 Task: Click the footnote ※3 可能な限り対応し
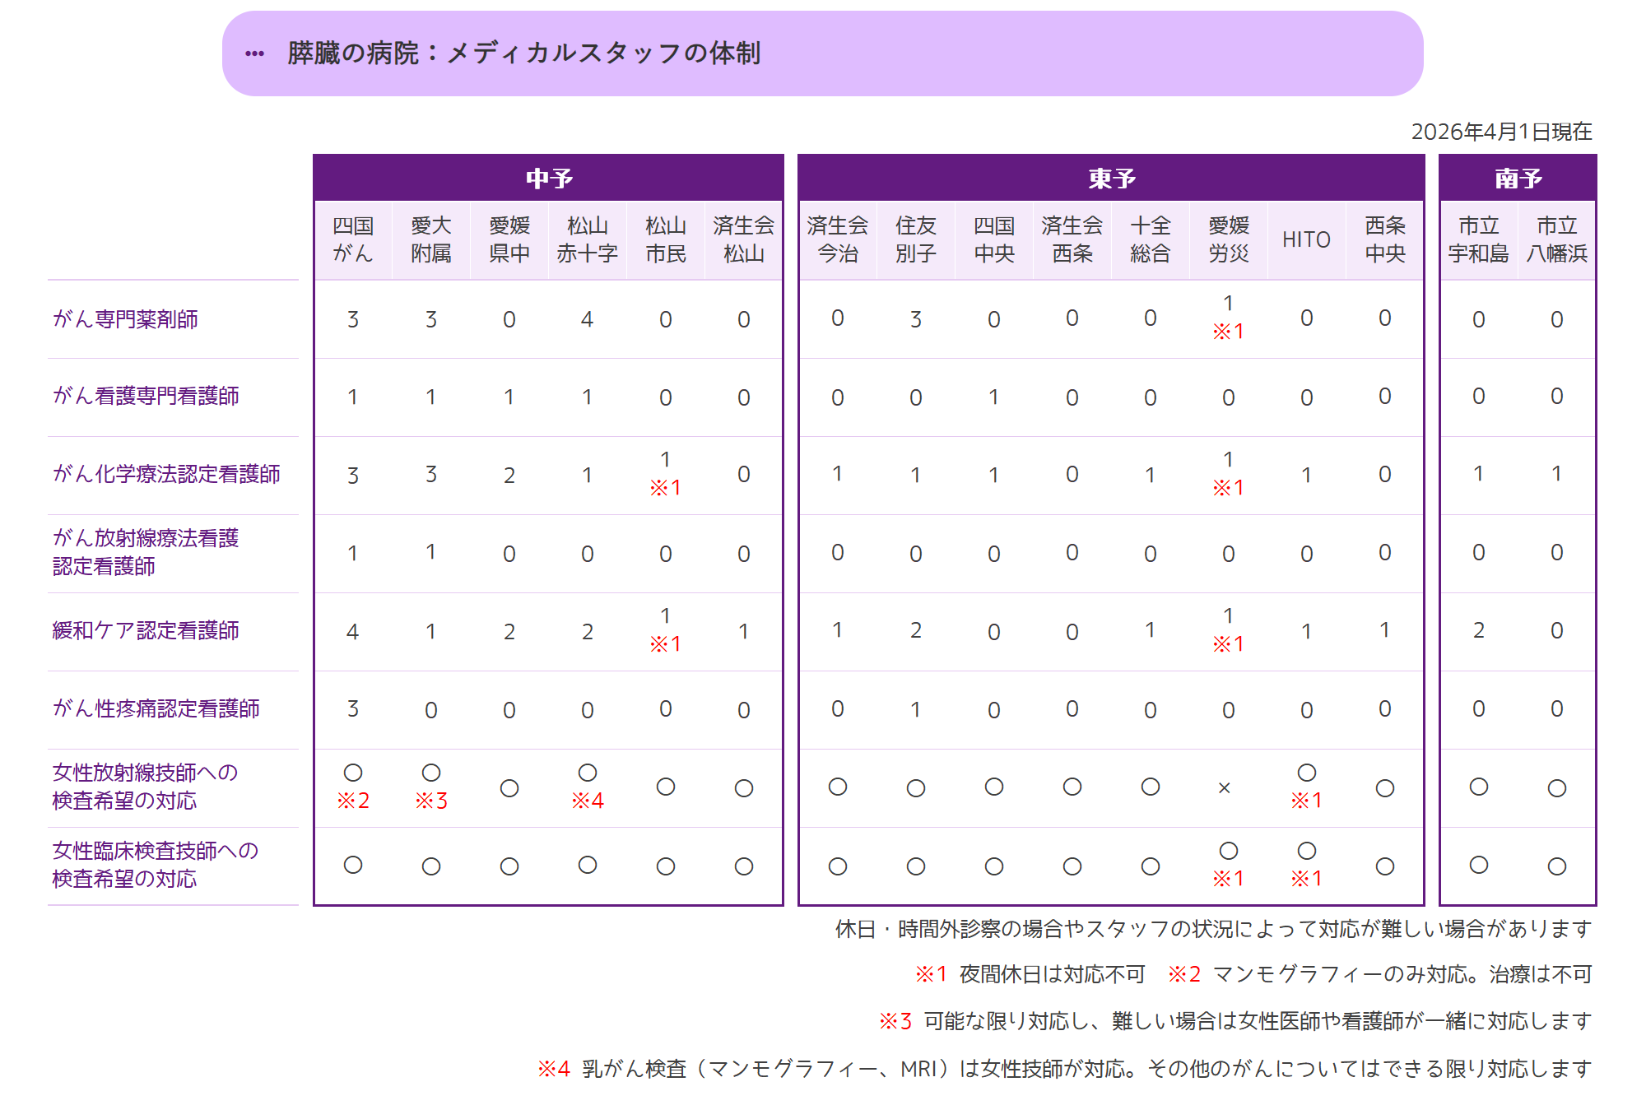1234,1021
